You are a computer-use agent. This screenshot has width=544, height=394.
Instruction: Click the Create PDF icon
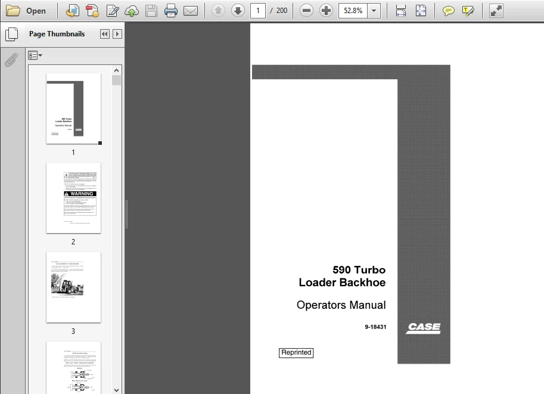[x=92, y=11]
